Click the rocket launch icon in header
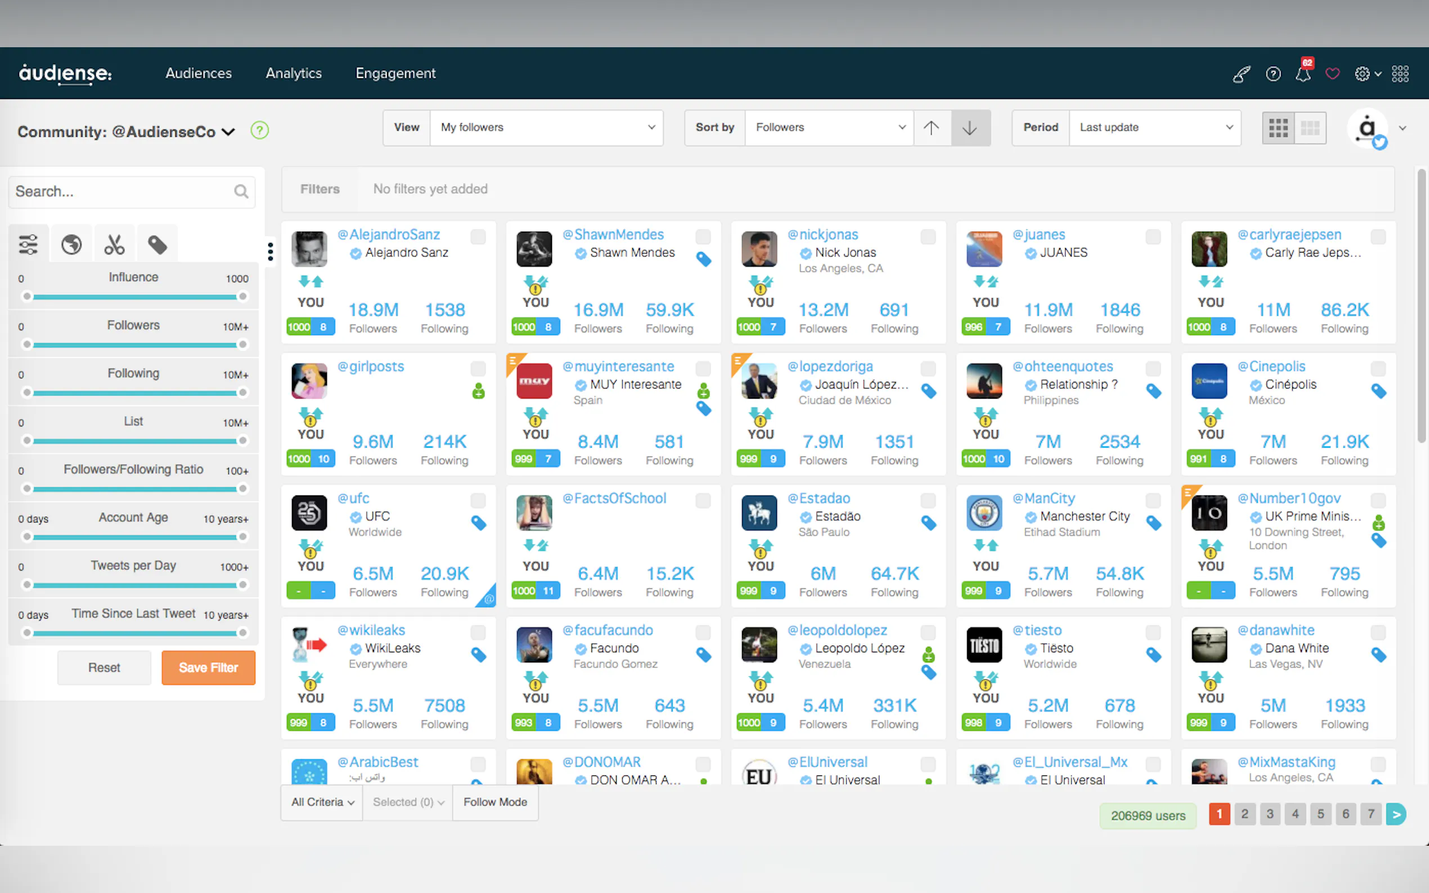 point(1241,74)
